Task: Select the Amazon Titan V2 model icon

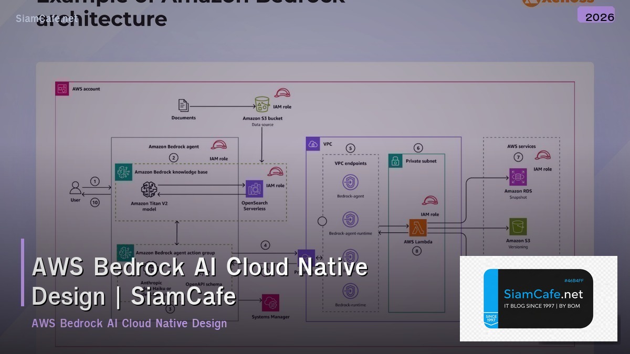Action: tap(150, 190)
